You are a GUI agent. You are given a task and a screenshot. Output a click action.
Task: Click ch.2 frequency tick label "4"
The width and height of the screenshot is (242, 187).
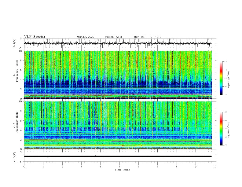pyautogui.click(x=22, y=130)
